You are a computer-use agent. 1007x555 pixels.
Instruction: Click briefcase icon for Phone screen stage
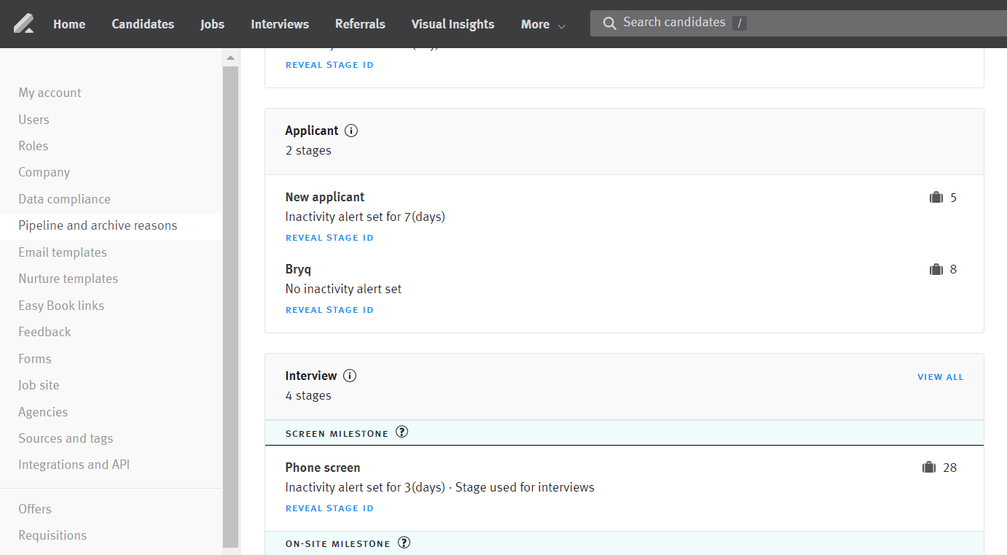click(929, 467)
